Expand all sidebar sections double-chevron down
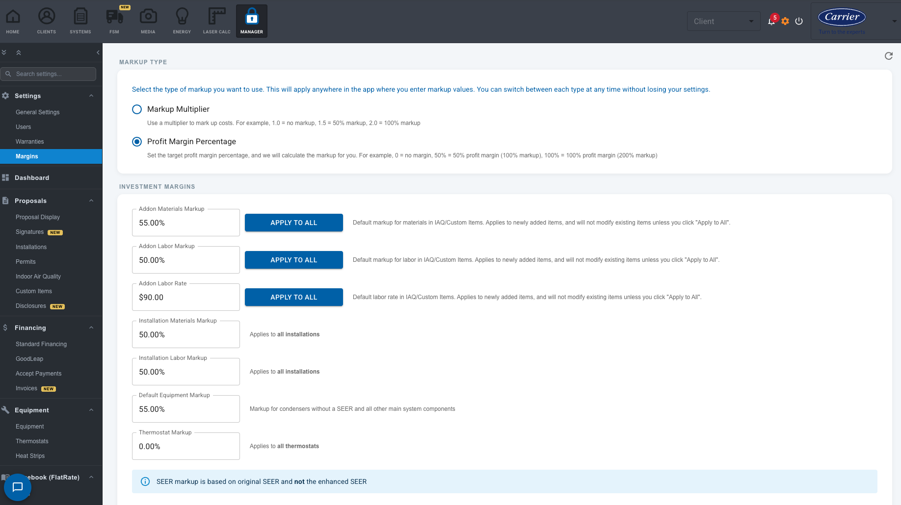The image size is (901, 505). click(4, 52)
